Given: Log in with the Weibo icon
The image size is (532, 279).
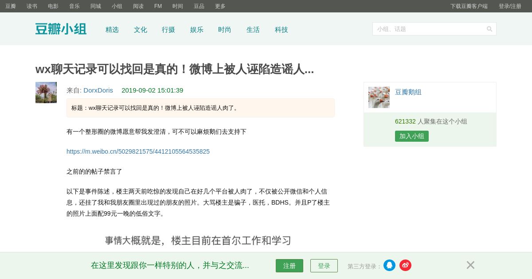Looking at the screenshot, I should (x=405, y=265).
